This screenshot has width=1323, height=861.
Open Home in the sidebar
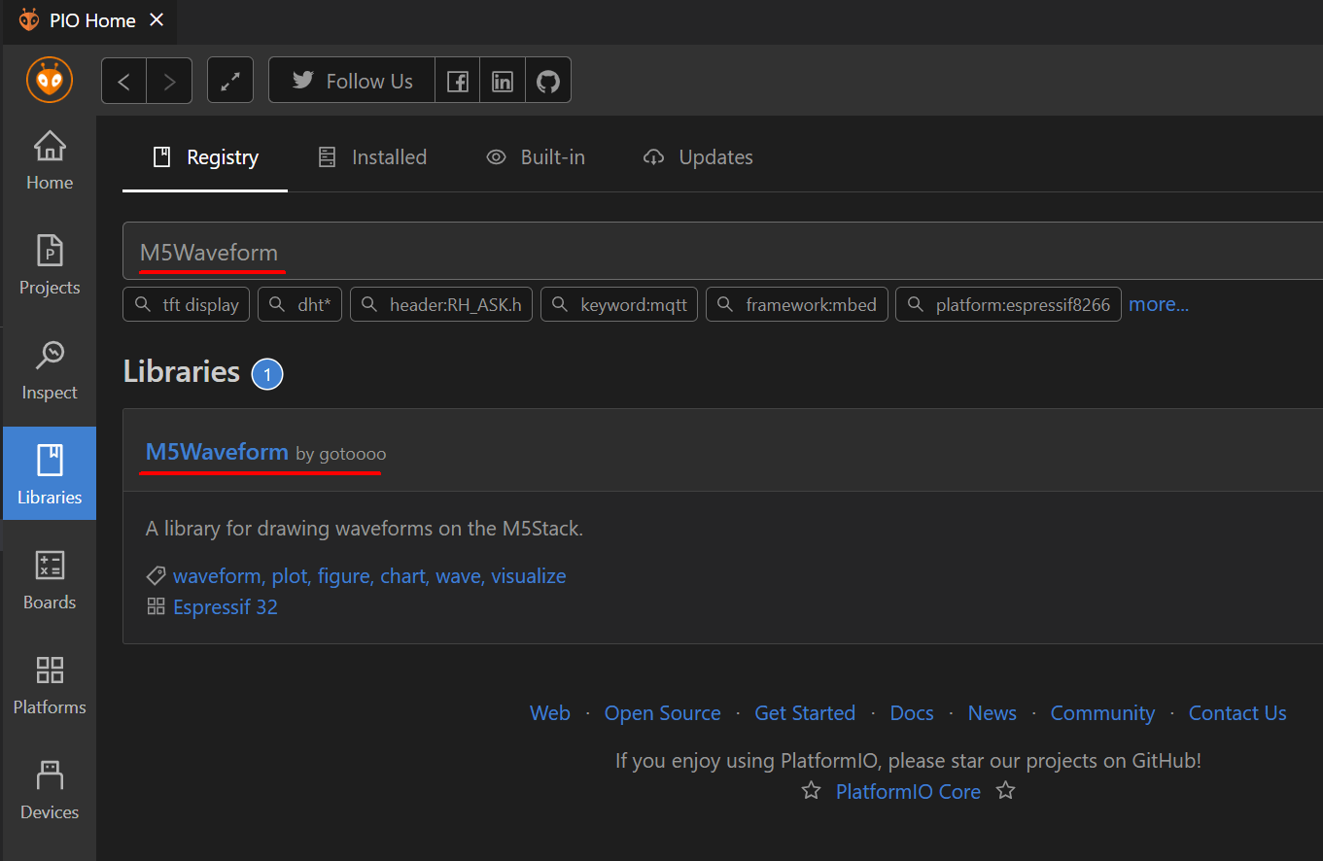tap(50, 161)
